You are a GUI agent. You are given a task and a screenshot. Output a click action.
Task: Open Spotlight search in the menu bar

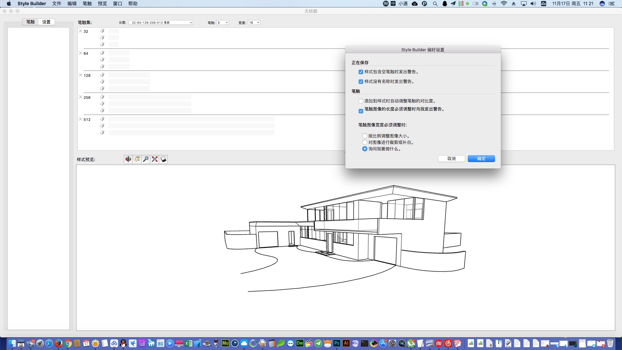click(435, 4)
